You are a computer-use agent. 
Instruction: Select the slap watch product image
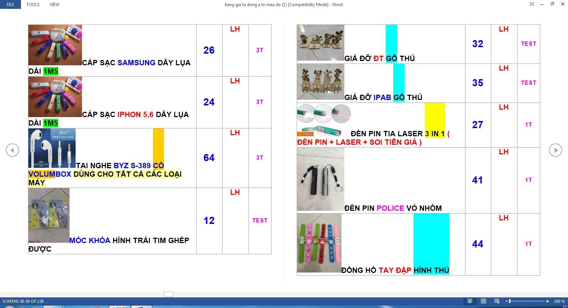(319, 243)
